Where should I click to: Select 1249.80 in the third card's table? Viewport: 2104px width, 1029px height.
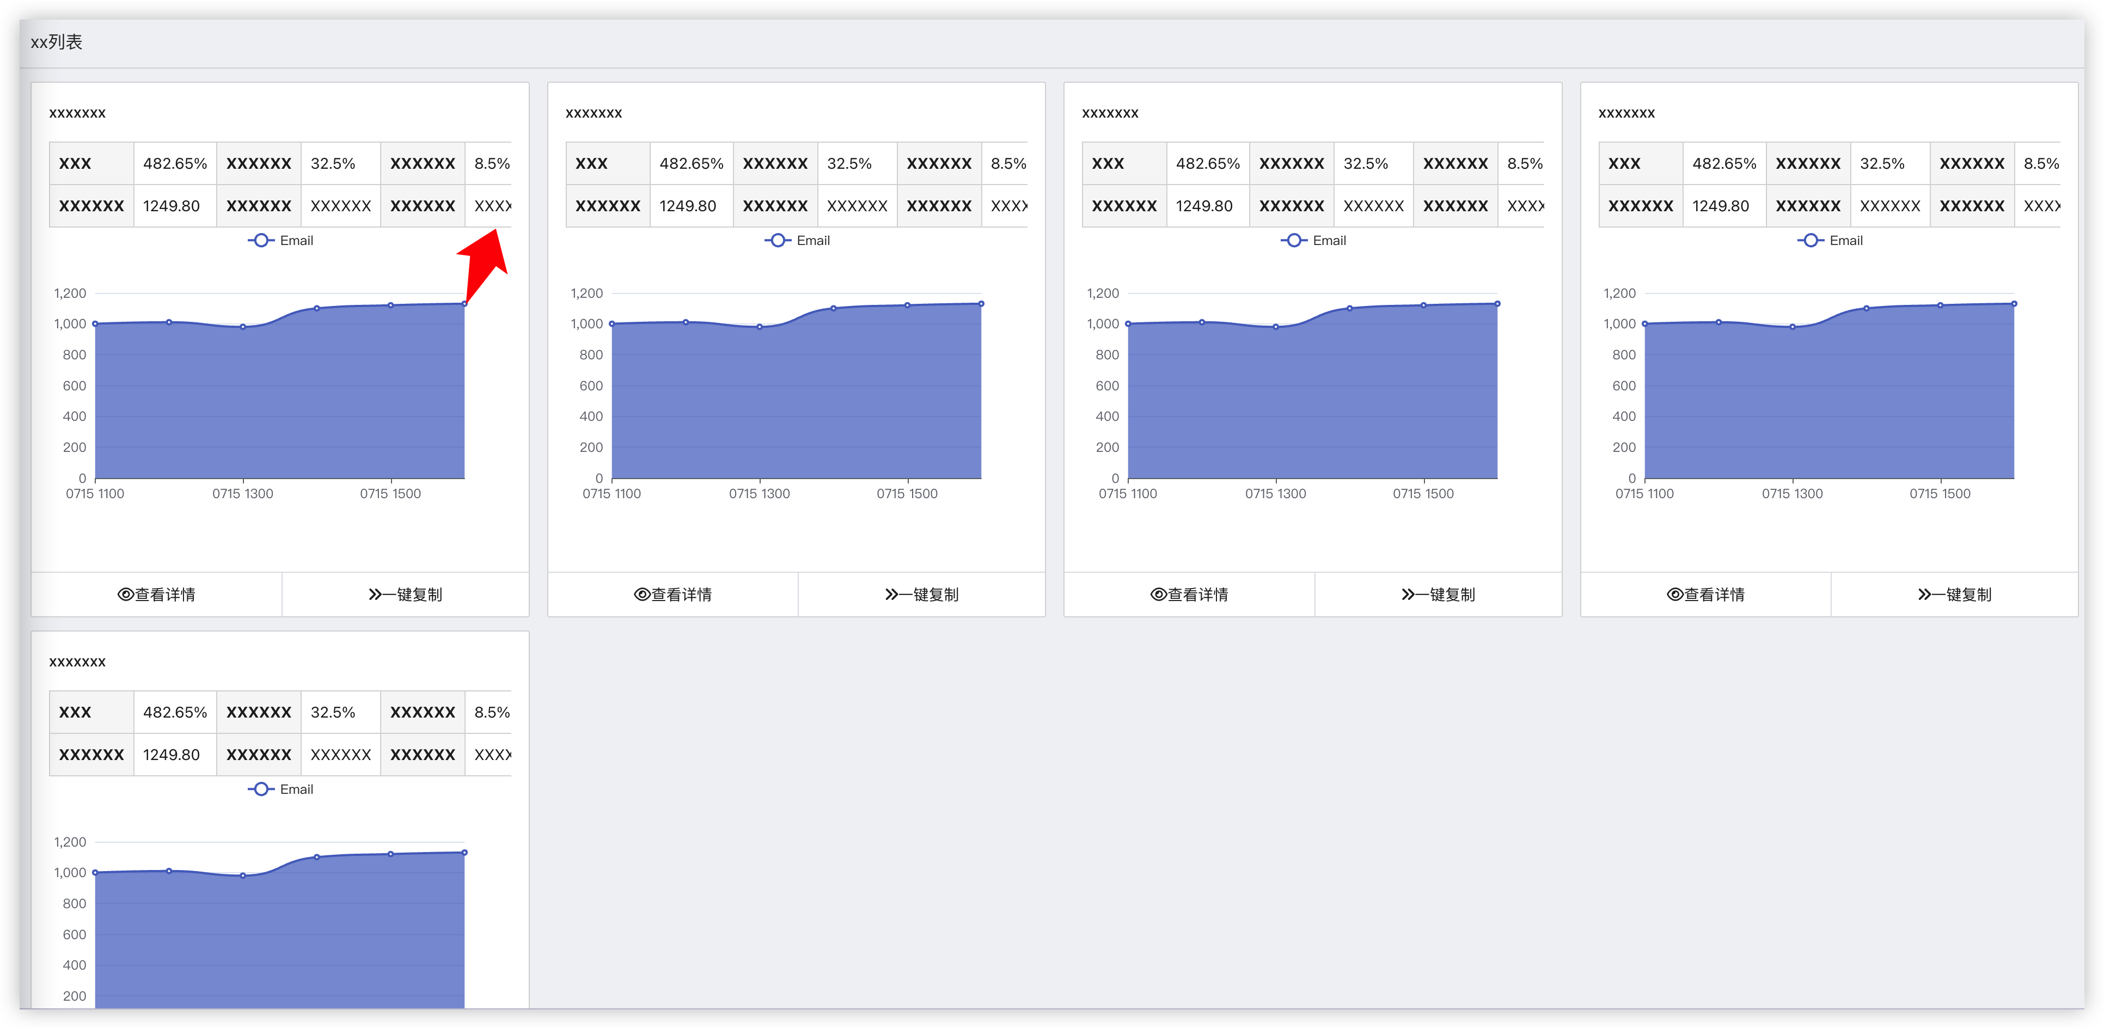click(1204, 206)
